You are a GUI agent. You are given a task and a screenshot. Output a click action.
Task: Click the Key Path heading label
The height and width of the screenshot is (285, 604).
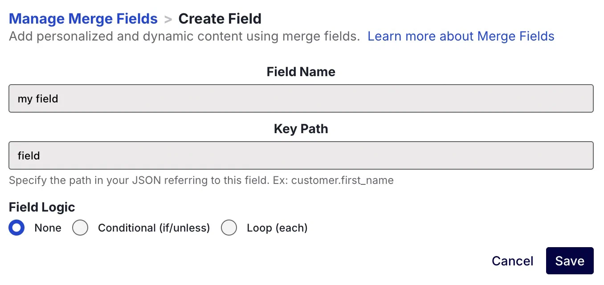301,129
